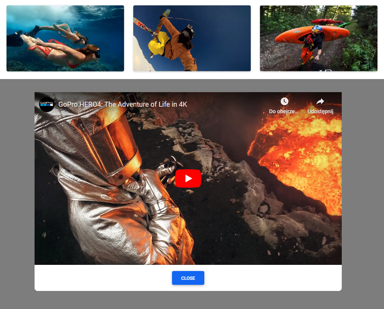This screenshot has height=309, width=384.
Task: Close the video modal with CLOSE button
Action: pyautogui.click(x=188, y=278)
